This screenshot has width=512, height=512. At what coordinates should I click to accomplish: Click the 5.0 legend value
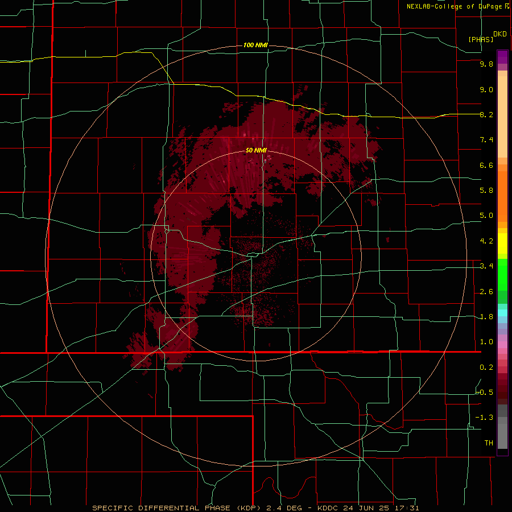pyautogui.click(x=486, y=216)
